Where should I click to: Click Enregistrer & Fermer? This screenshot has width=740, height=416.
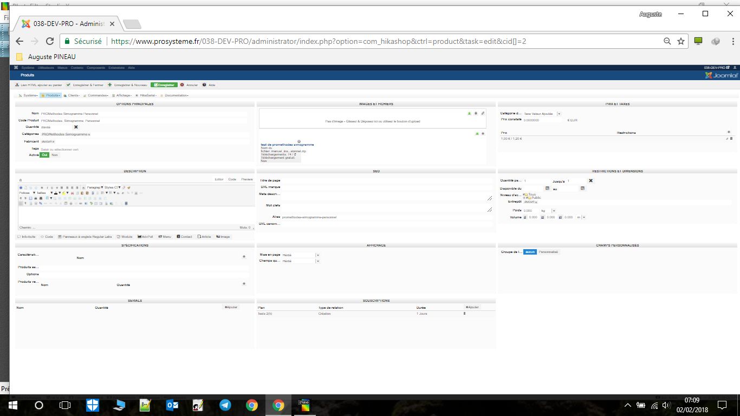click(x=85, y=85)
